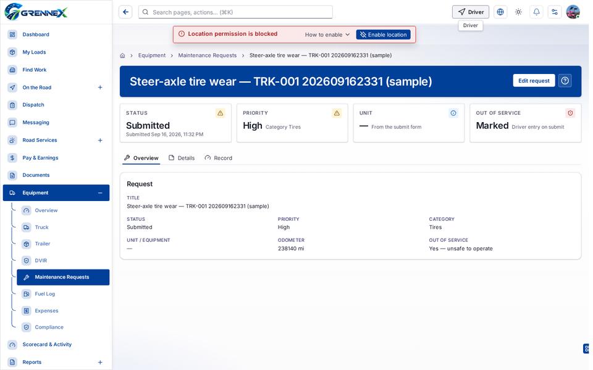The width and height of the screenshot is (593, 370).
Task: Toggle the light theme sun icon
Action: (518, 12)
